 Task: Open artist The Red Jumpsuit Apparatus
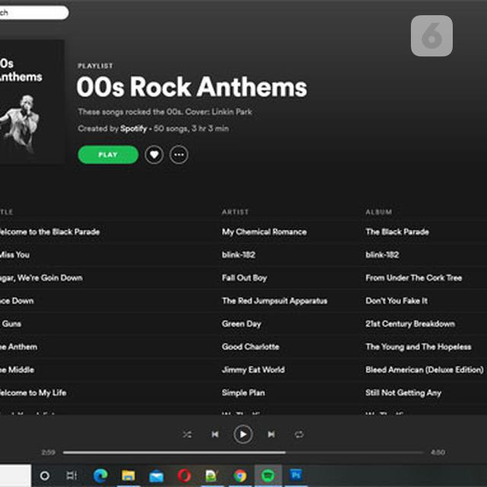275,301
